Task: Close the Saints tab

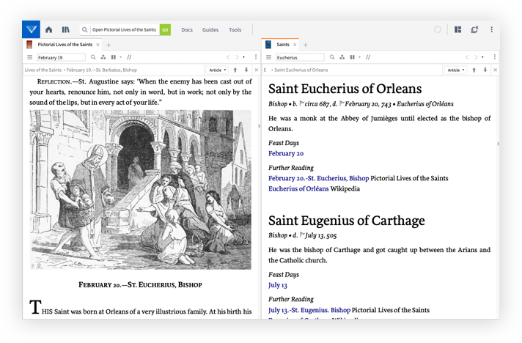Action: [295, 45]
